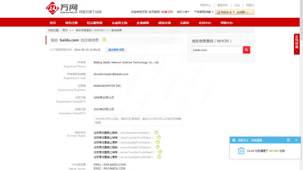Click the 备案专区 top link
Viewport: 303px width, 170px height.
[222, 5]
